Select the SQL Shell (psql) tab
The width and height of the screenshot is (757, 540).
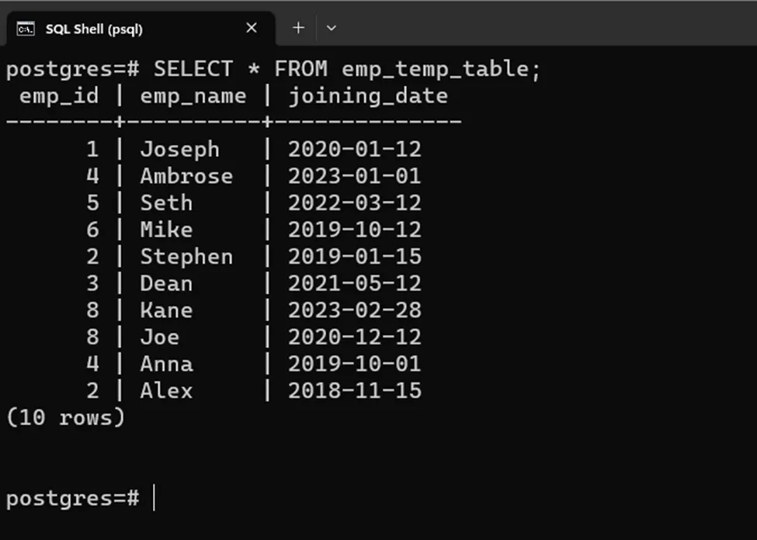(x=93, y=29)
